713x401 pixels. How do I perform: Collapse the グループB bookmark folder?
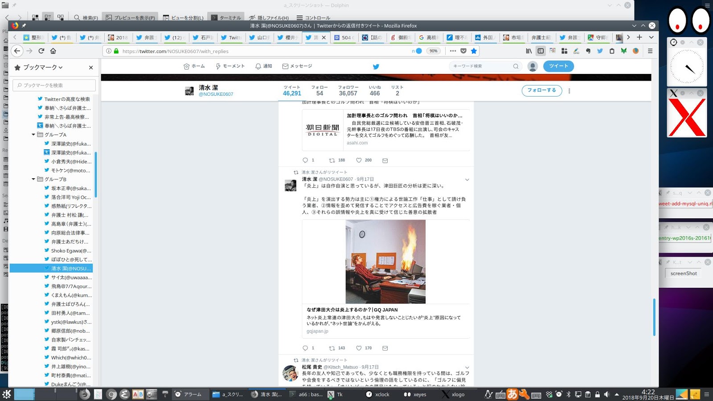pos(33,179)
